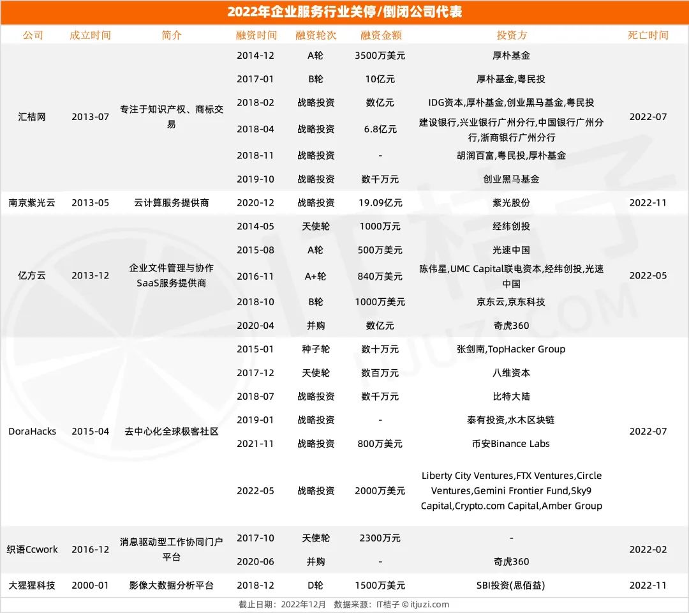
Task: Click the '融资时间' column header
Action: point(256,35)
